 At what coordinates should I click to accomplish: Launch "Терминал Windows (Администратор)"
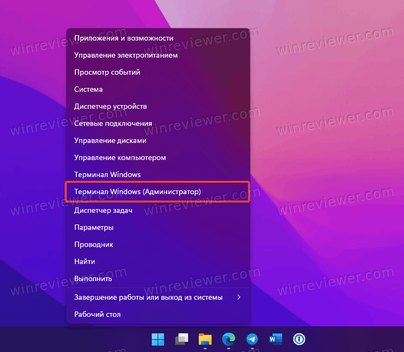pyautogui.click(x=158, y=192)
